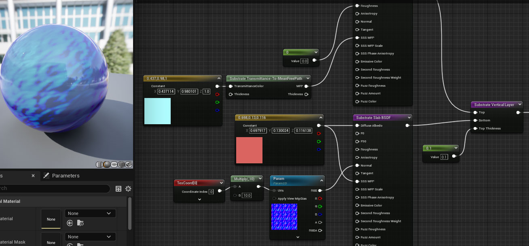Click the view options grid icon beside search
This screenshot has height=246, width=529.
click(x=118, y=189)
